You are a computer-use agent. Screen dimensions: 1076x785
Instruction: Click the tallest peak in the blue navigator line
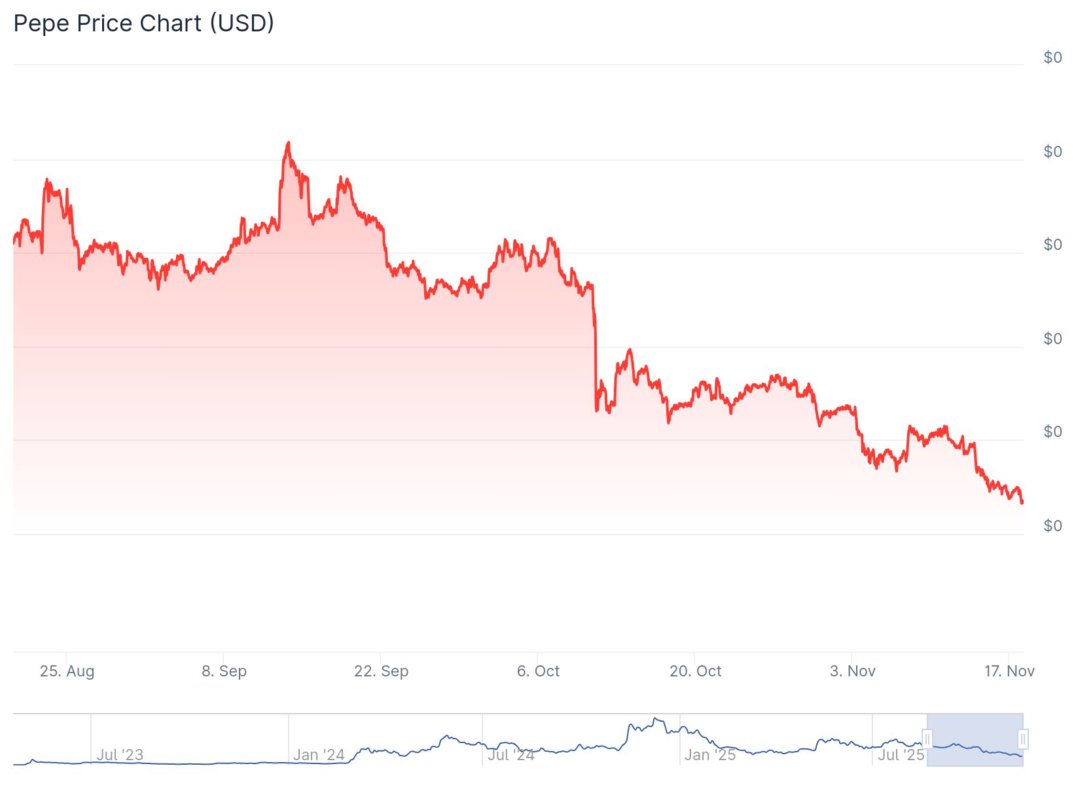tap(655, 718)
